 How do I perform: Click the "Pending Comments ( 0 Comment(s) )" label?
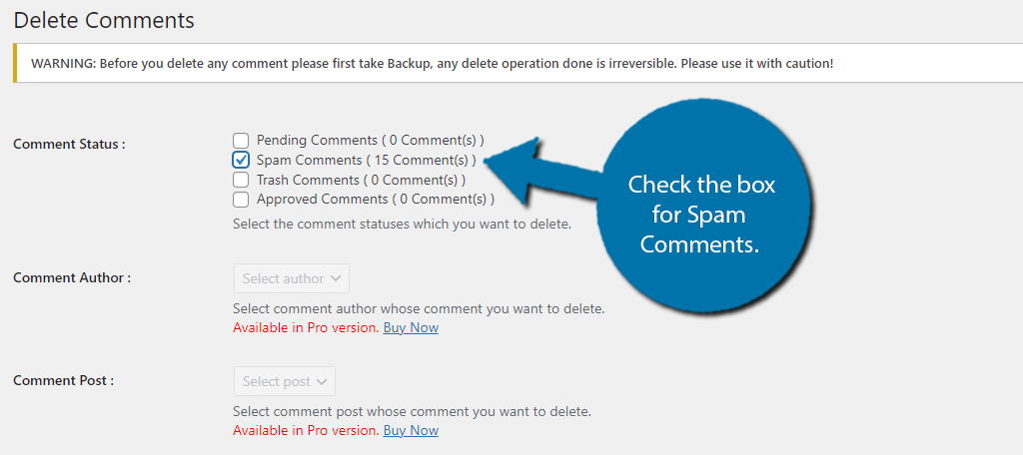click(x=370, y=140)
